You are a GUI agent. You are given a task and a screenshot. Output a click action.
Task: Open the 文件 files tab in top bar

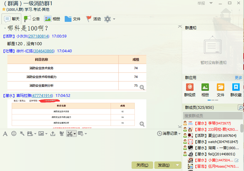72,19
